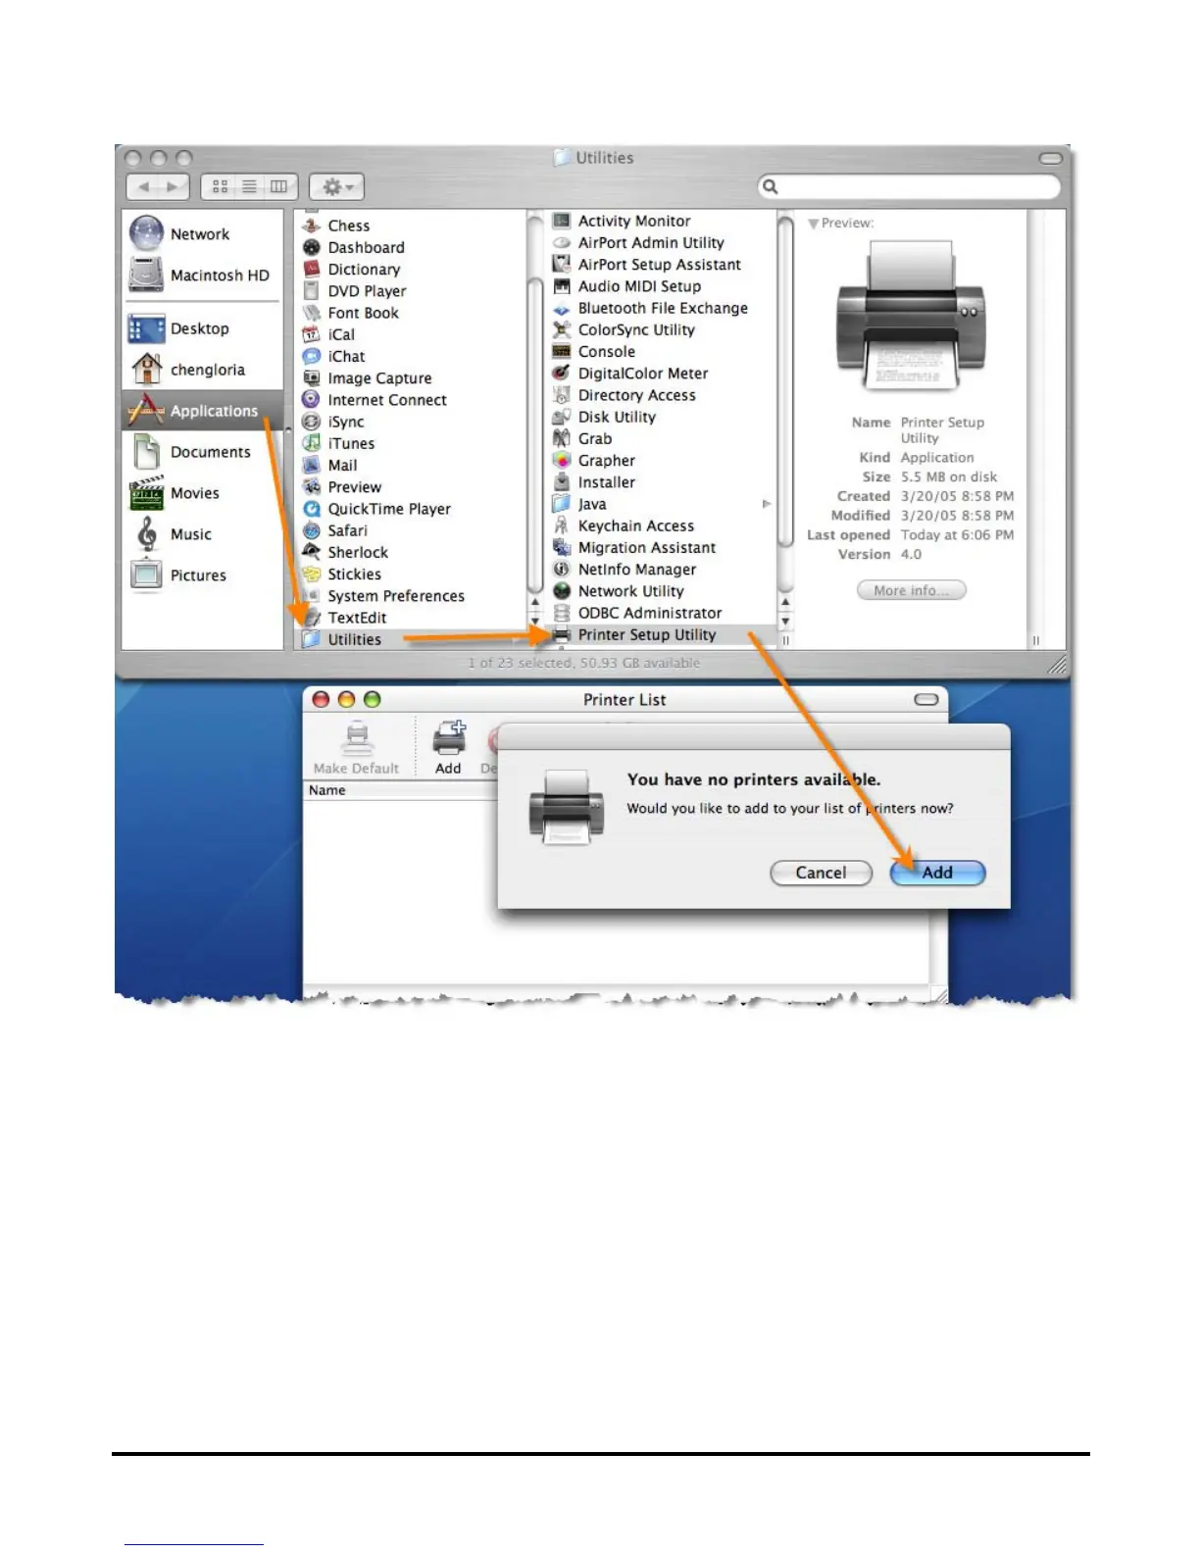Switch to icon view

click(x=221, y=186)
